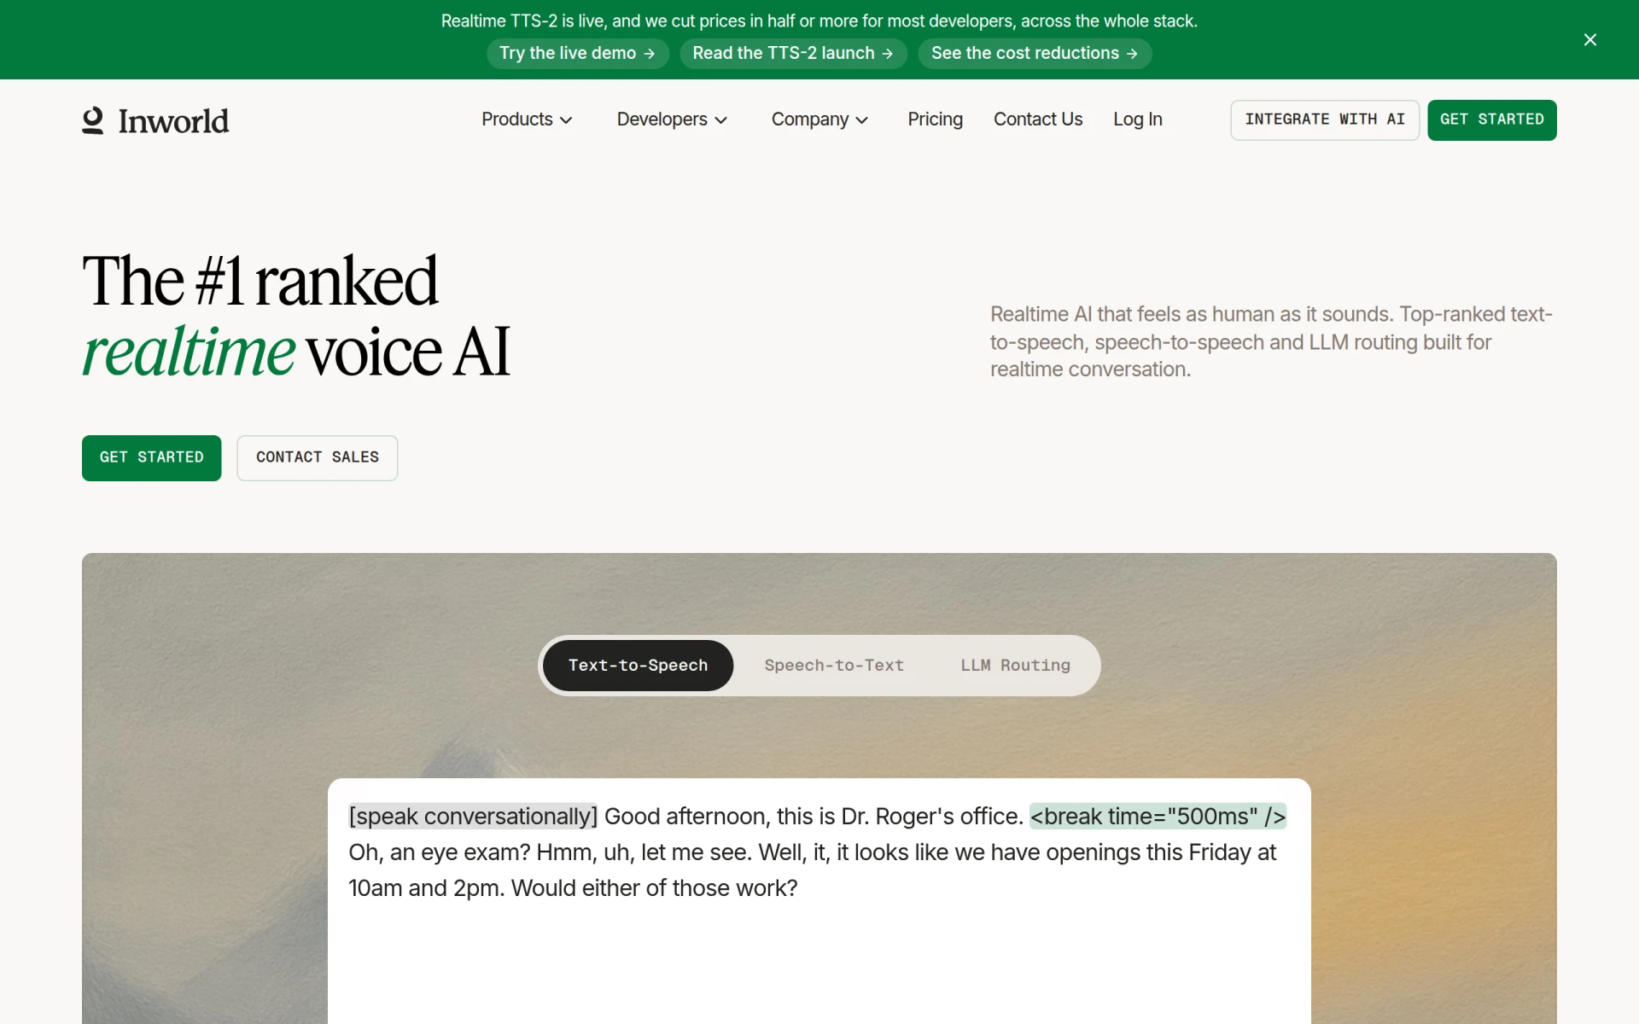
Task: Dismiss the green announcement banner
Action: click(1589, 40)
